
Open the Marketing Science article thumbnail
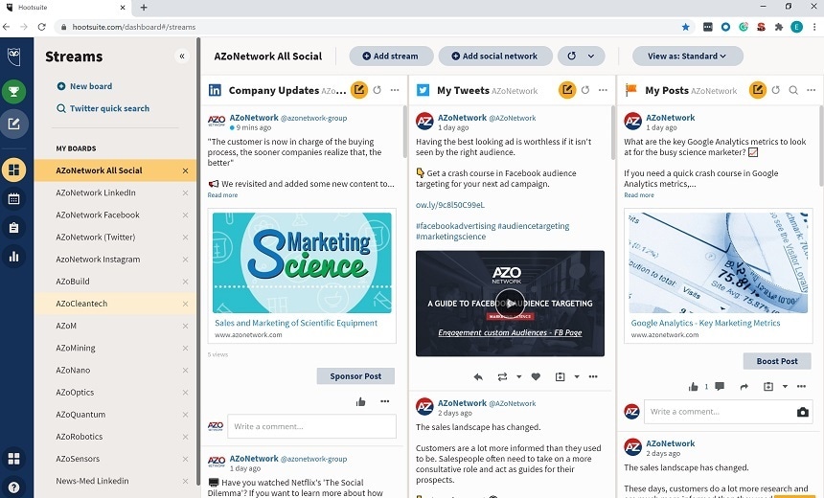302,262
